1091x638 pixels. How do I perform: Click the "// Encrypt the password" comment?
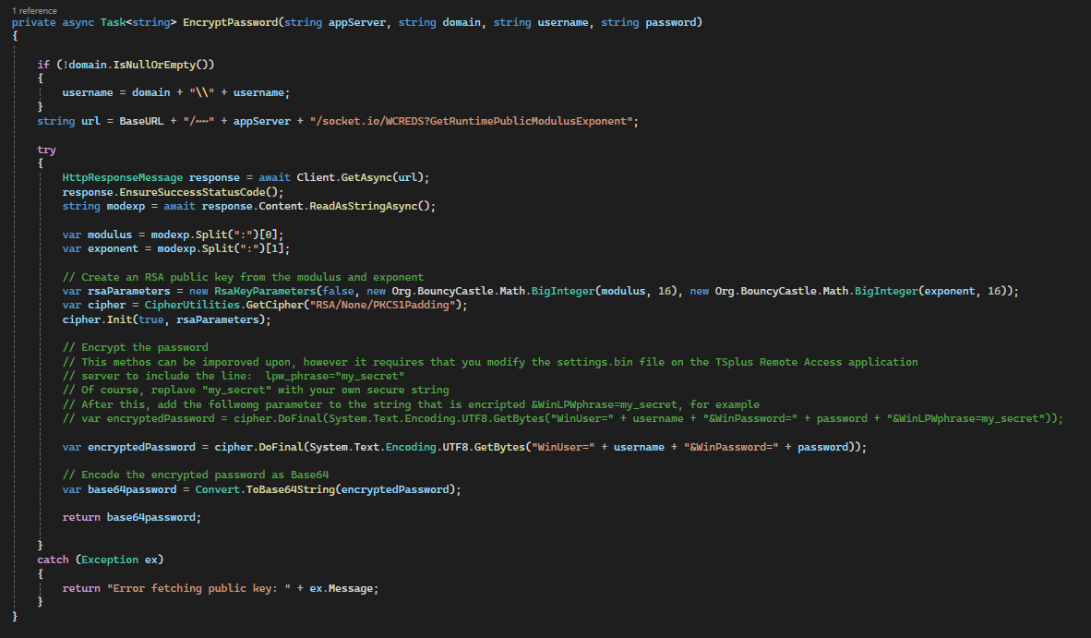coord(135,347)
